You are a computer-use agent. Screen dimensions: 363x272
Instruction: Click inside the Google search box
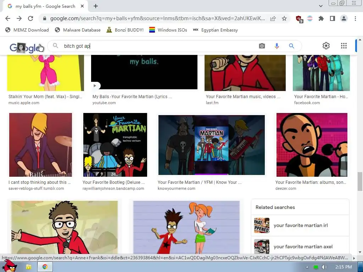click(160, 46)
